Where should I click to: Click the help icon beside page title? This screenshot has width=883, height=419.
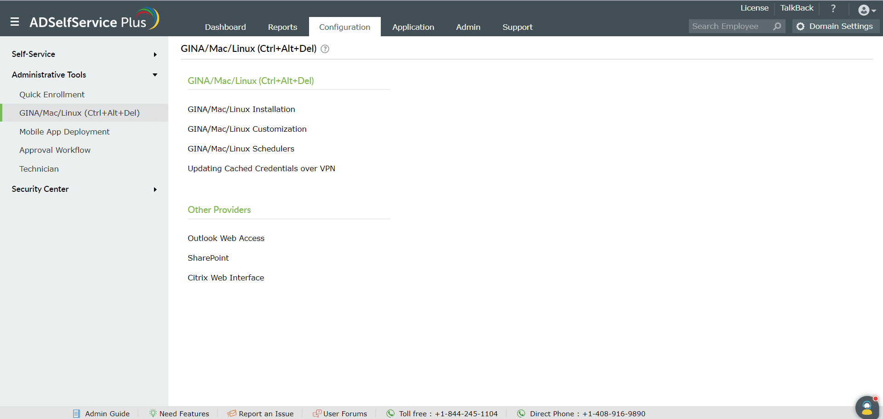click(325, 49)
